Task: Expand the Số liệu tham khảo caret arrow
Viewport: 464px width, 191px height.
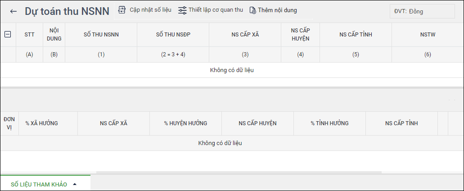Action: pyautogui.click(x=75, y=184)
